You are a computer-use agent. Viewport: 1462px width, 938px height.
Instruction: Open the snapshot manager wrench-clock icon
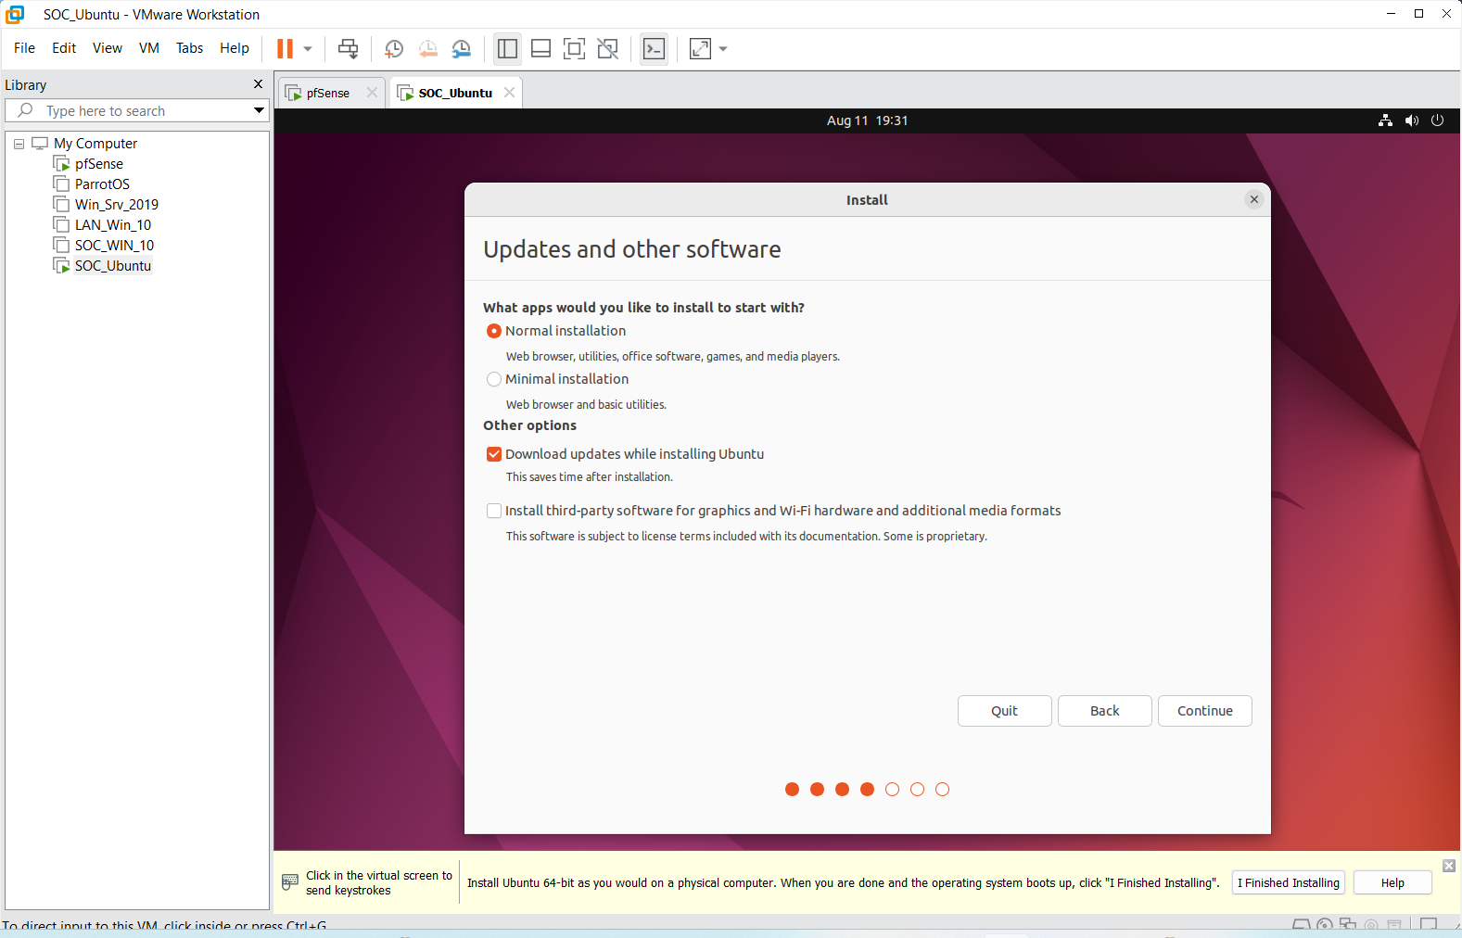(461, 48)
